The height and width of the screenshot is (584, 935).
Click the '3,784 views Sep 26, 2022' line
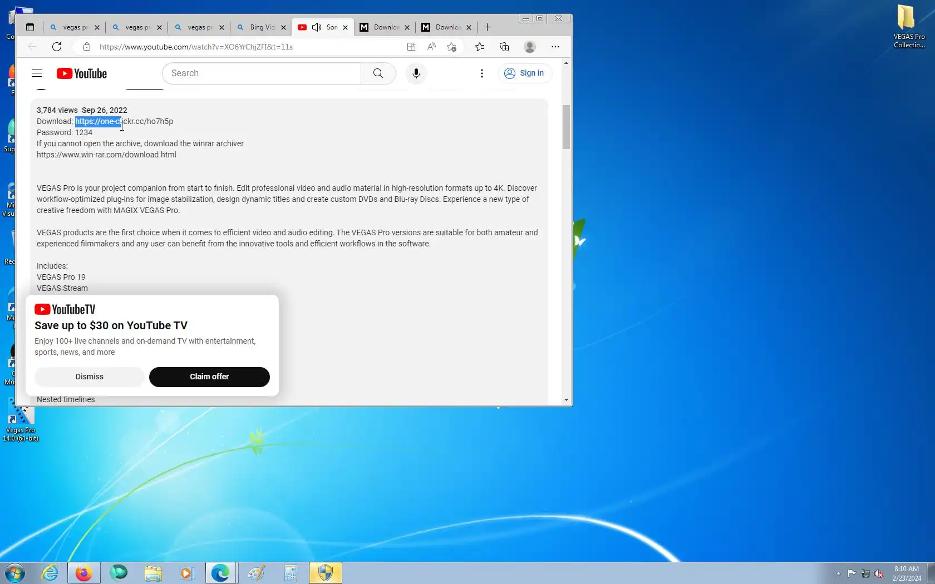click(x=82, y=110)
